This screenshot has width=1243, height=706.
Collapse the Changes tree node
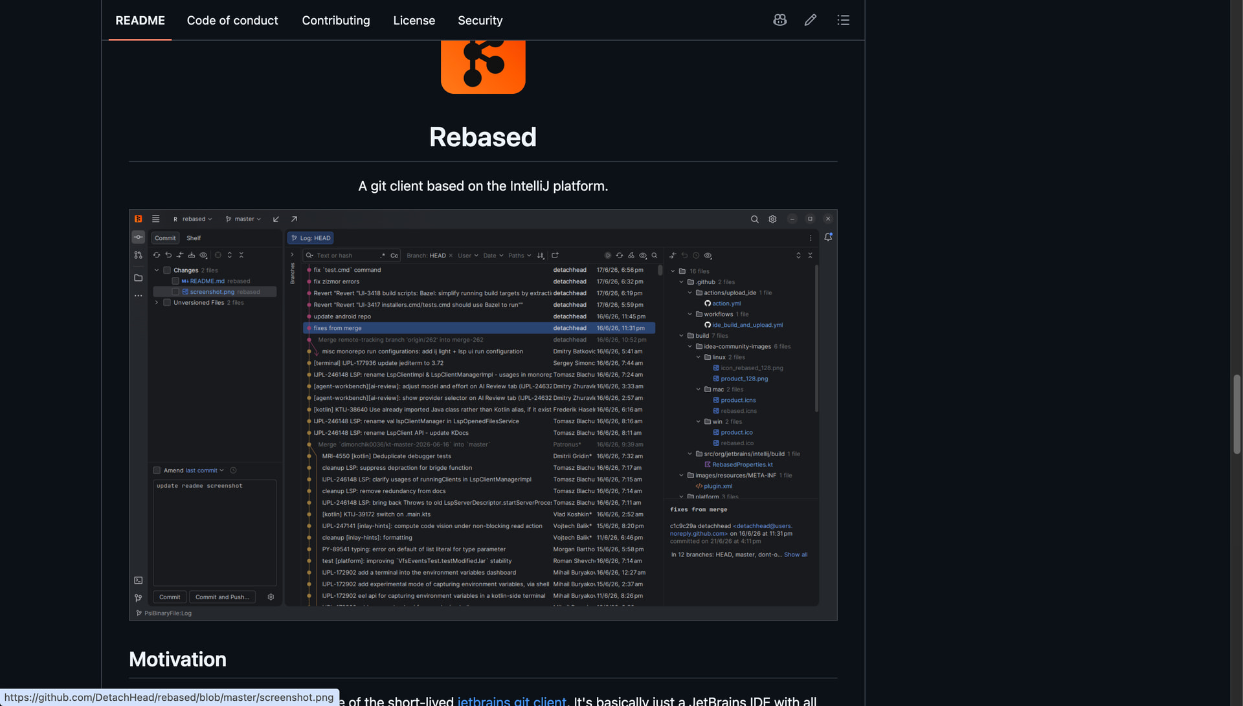(x=157, y=270)
